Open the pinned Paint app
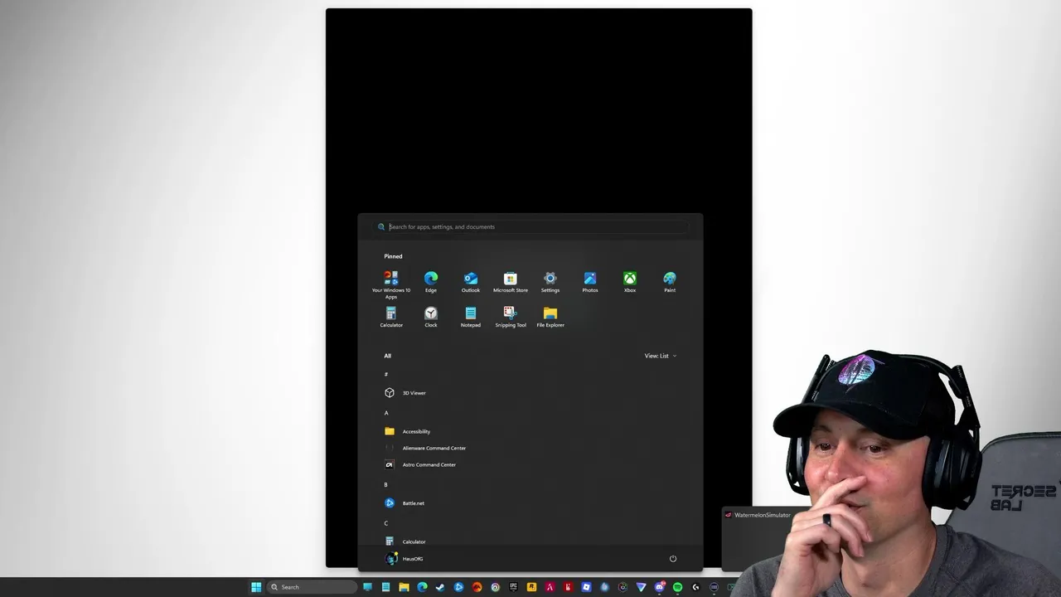 670,282
